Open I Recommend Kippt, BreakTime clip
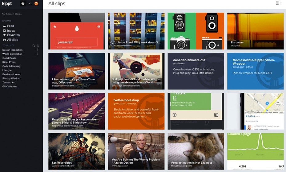Image resolution: width=286 pixels, height=172 pixels. (x=77, y=71)
